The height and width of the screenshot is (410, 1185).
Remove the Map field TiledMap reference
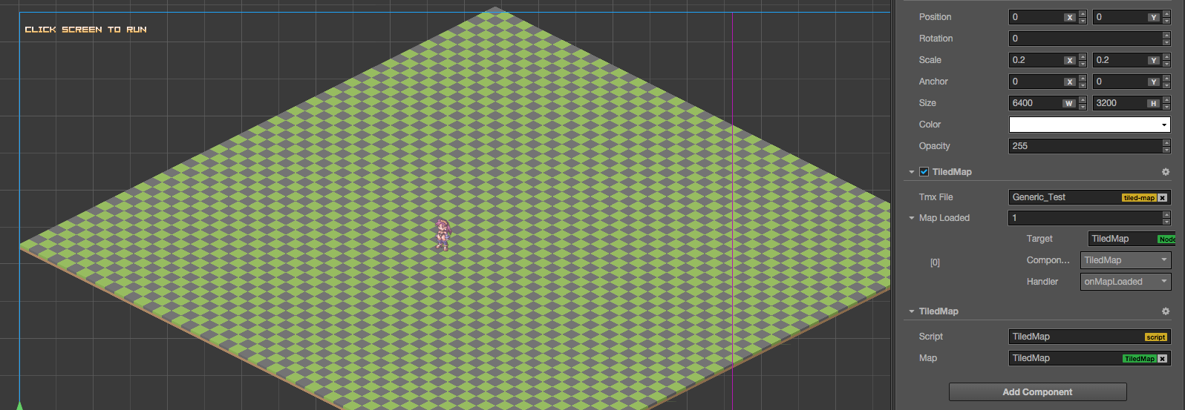1163,359
